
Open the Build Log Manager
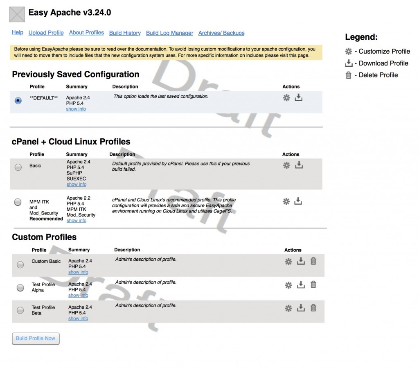pyautogui.click(x=169, y=33)
